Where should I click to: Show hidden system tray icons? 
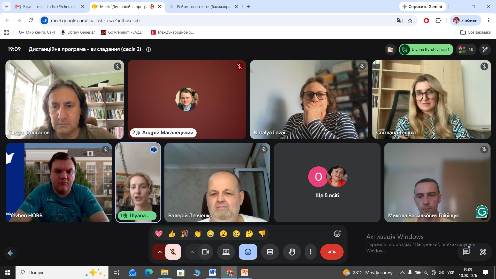tap(402, 273)
